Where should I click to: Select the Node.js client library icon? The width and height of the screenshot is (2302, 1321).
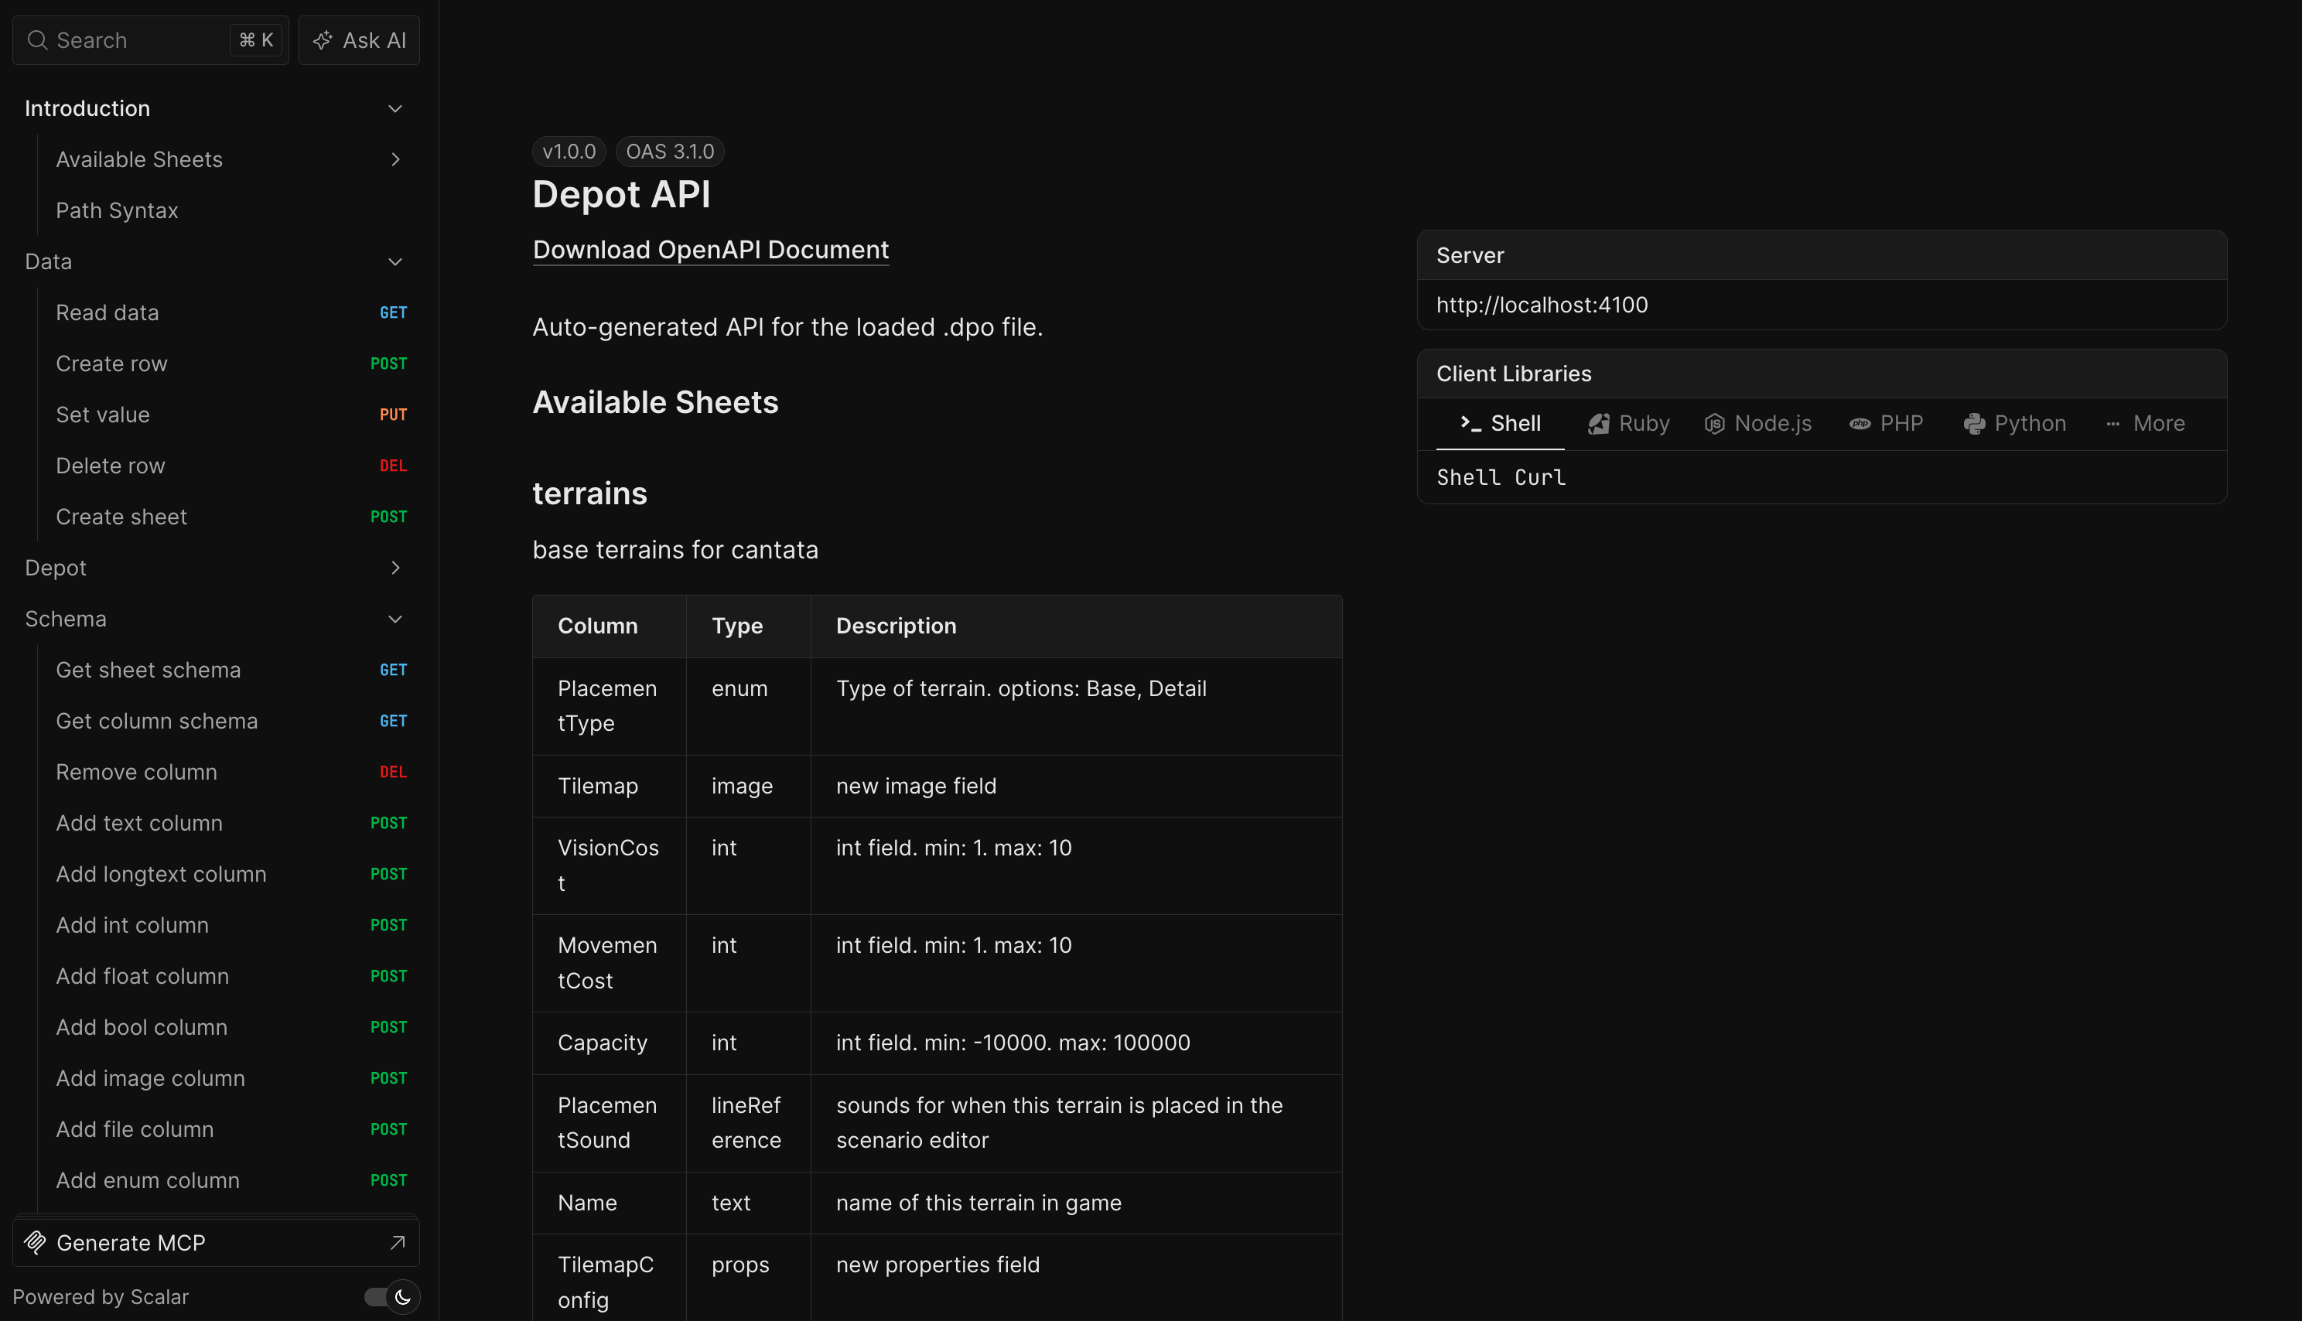[1713, 424]
